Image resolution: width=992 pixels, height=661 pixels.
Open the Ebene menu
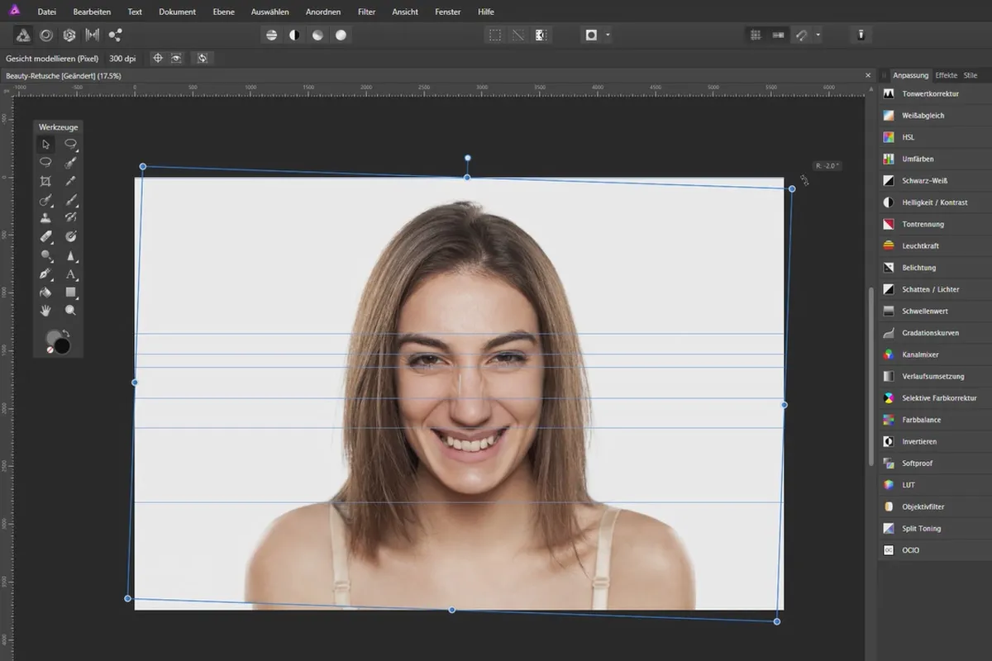point(223,12)
